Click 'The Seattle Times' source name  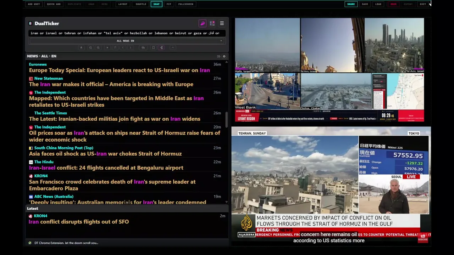point(50,113)
